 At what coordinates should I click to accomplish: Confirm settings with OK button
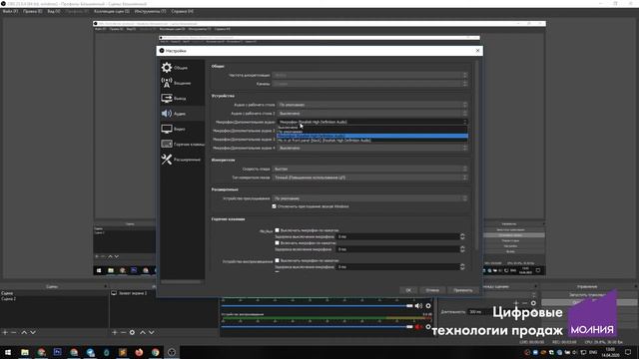pos(408,290)
